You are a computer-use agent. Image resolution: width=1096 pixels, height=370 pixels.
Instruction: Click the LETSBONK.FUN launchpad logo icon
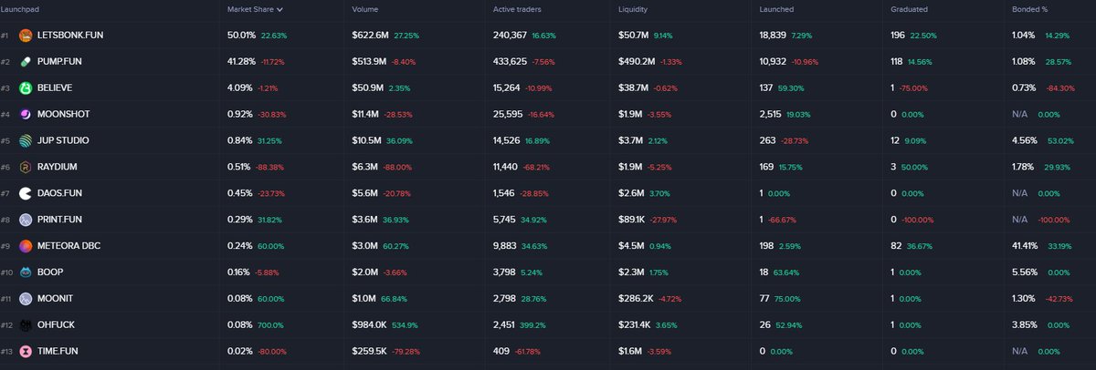(26, 36)
